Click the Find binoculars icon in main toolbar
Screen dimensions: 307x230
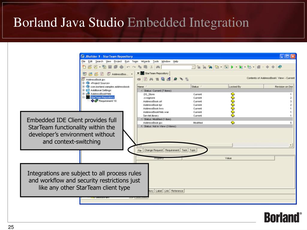point(158,67)
